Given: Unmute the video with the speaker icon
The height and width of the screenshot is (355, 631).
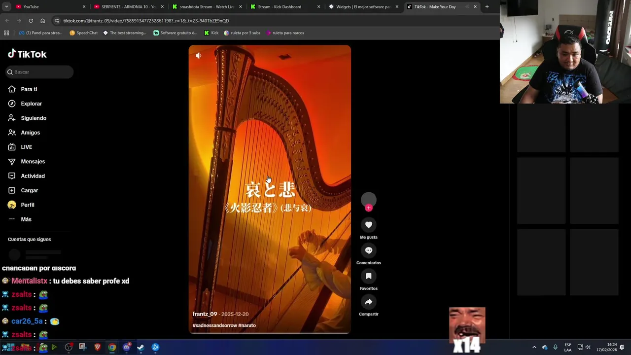Looking at the screenshot, I should (x=198, y=56).
